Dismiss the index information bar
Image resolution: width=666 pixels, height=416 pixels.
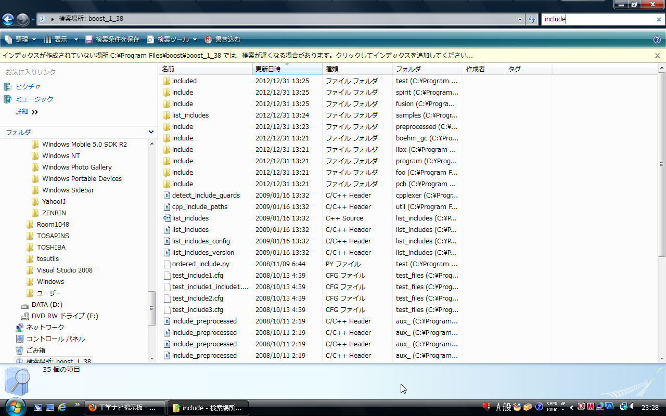coord(657,55)
